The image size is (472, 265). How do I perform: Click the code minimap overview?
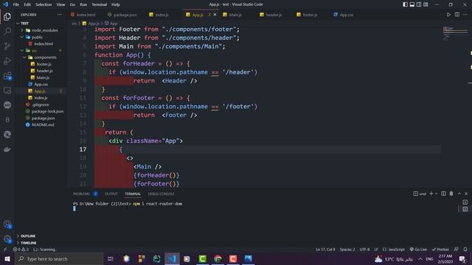coord(455,33)
